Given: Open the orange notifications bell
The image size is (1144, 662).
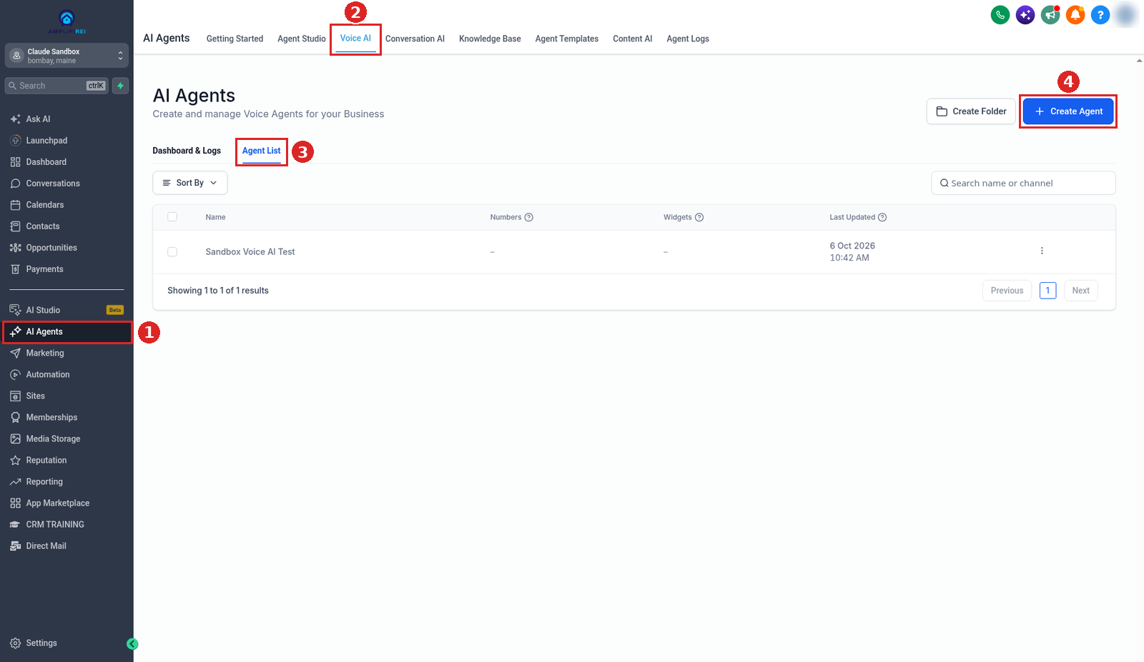Looking at the screenshot, I should 1075,14.
